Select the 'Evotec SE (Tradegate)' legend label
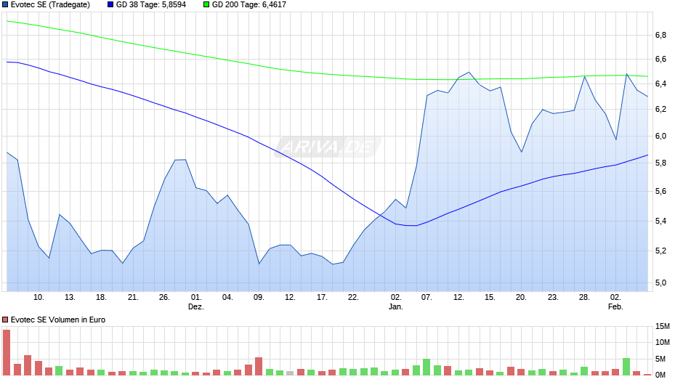683x382 pixels. point(50,5)
